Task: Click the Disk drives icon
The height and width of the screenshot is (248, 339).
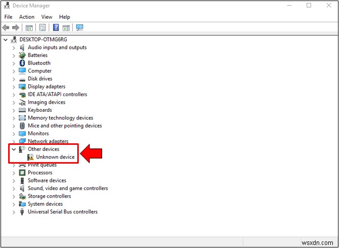Action: 22,79
